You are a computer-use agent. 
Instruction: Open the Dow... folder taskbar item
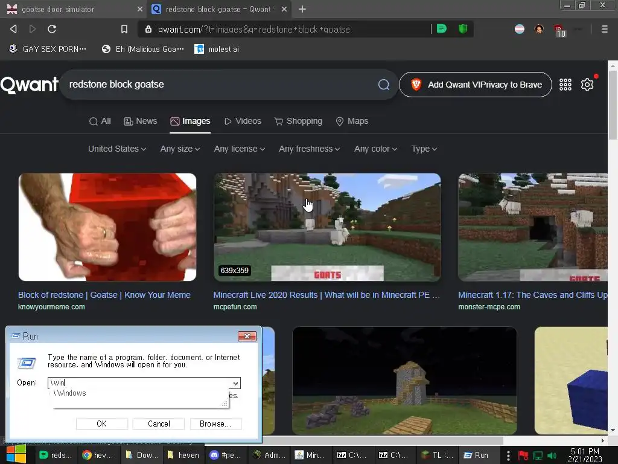[142, 455]
